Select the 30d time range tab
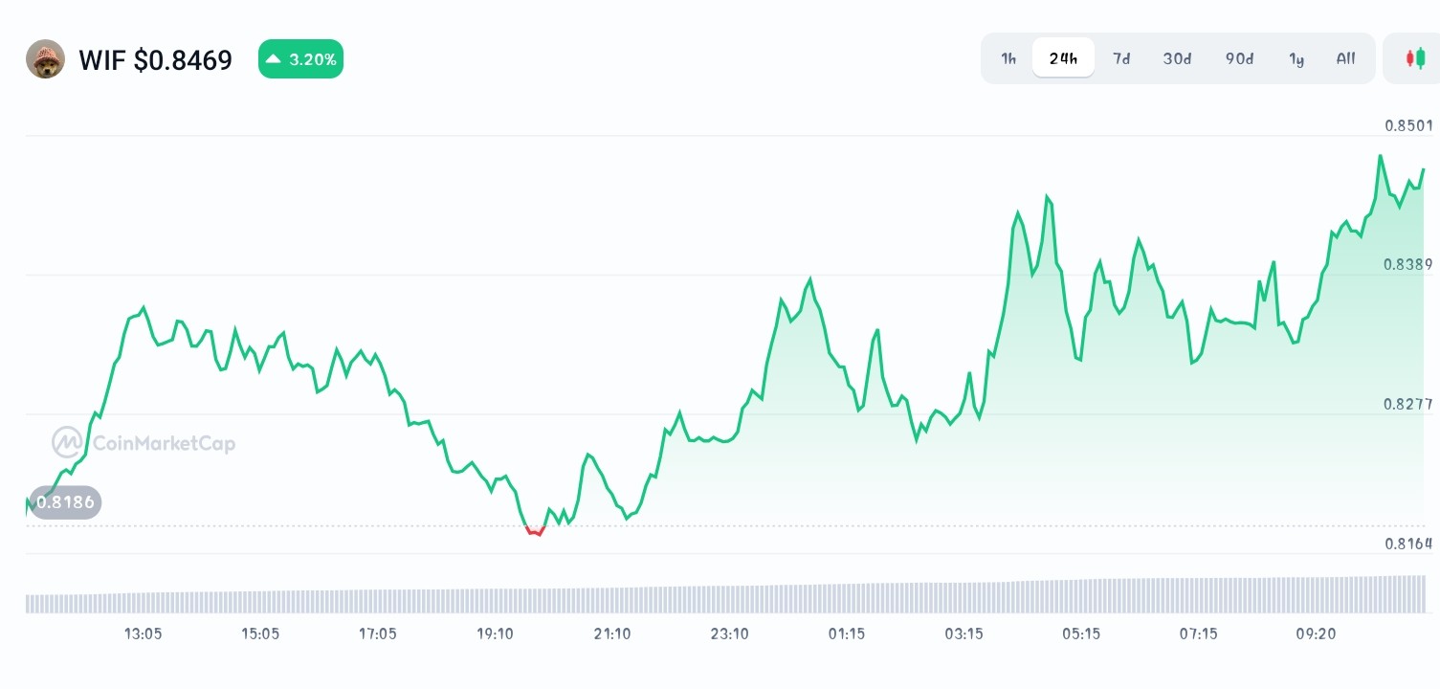1440x689 pixels. click(1177, 58)
